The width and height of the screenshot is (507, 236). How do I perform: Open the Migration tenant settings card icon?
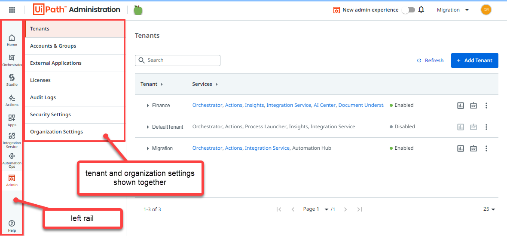pyautogui.click(x=473, y=148)
